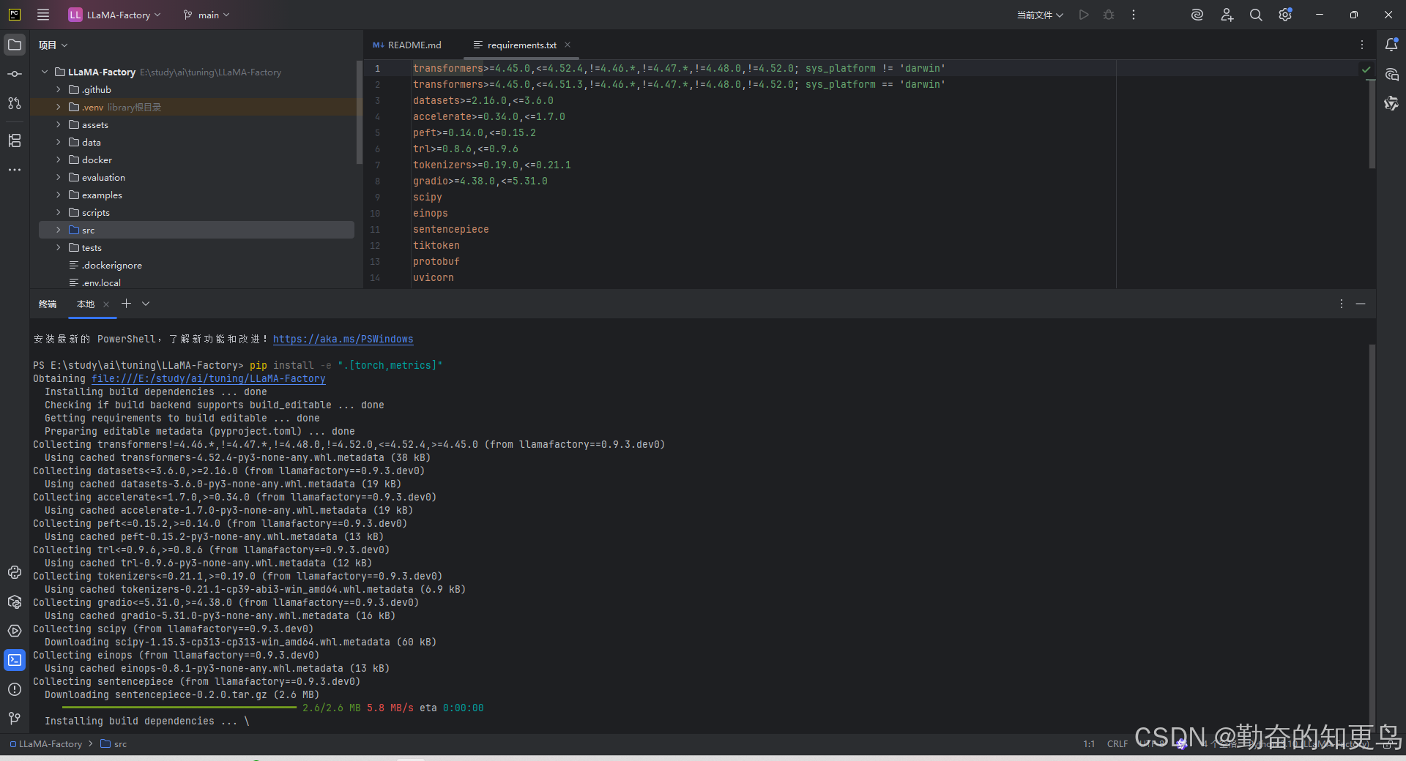The width and height of the screenshot is (1406, 761).
Task: Open Search Everywhere magnifier
Action: pyautogui.click(x=1256, y=15)
